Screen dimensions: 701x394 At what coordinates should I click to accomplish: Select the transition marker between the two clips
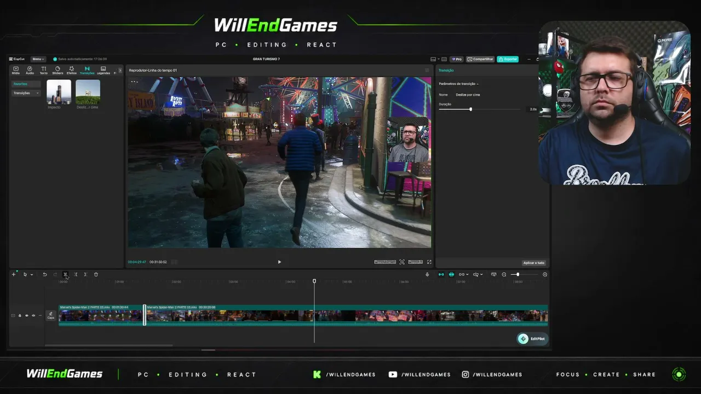tap(145, 315)
